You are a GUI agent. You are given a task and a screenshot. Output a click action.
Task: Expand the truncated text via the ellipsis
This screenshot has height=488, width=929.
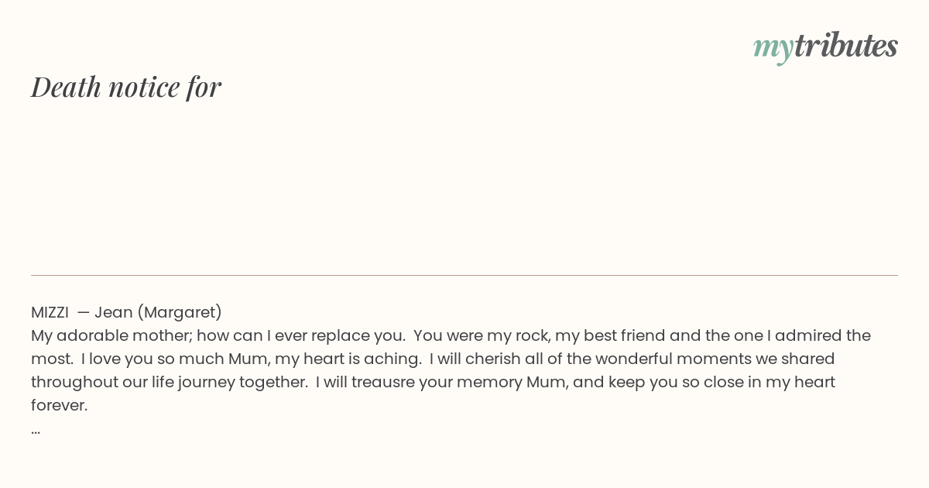pyautogui.click(x=36, y=430)
